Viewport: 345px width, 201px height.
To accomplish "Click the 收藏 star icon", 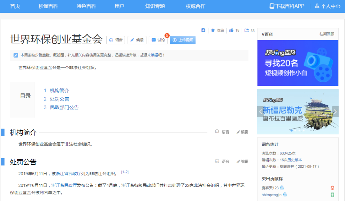I will [x=213, y=30].
